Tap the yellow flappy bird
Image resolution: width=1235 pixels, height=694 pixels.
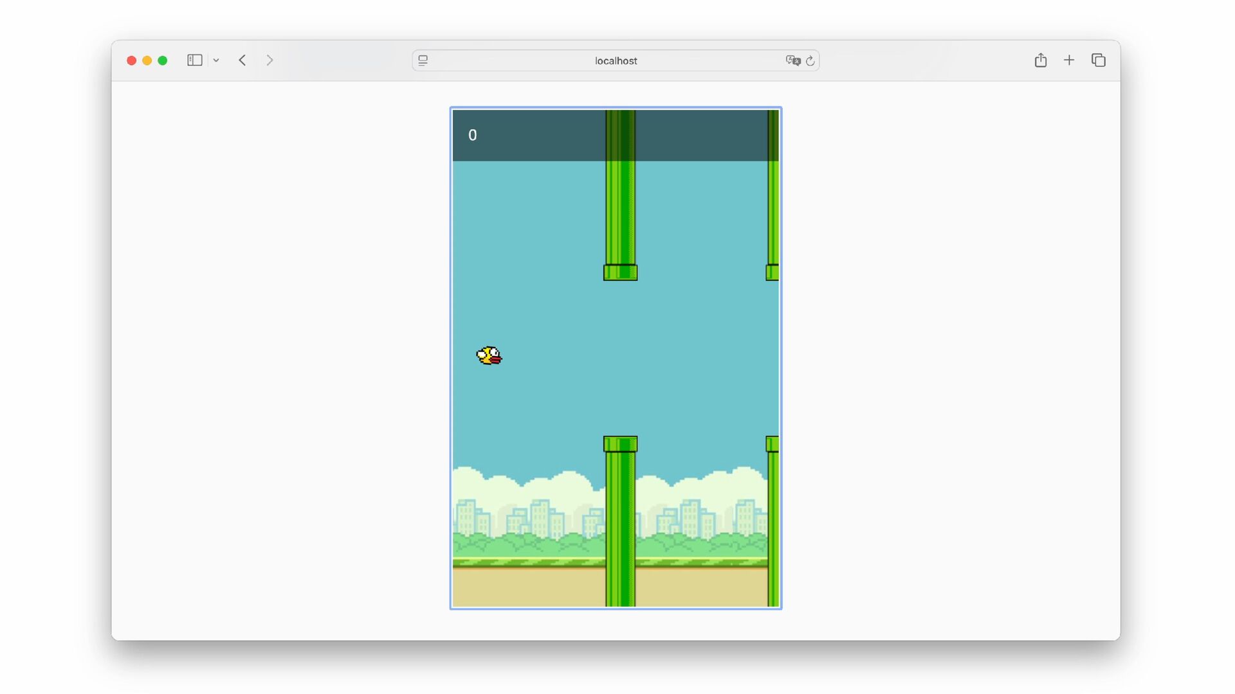pyautogui.click(x=489, y=355)
